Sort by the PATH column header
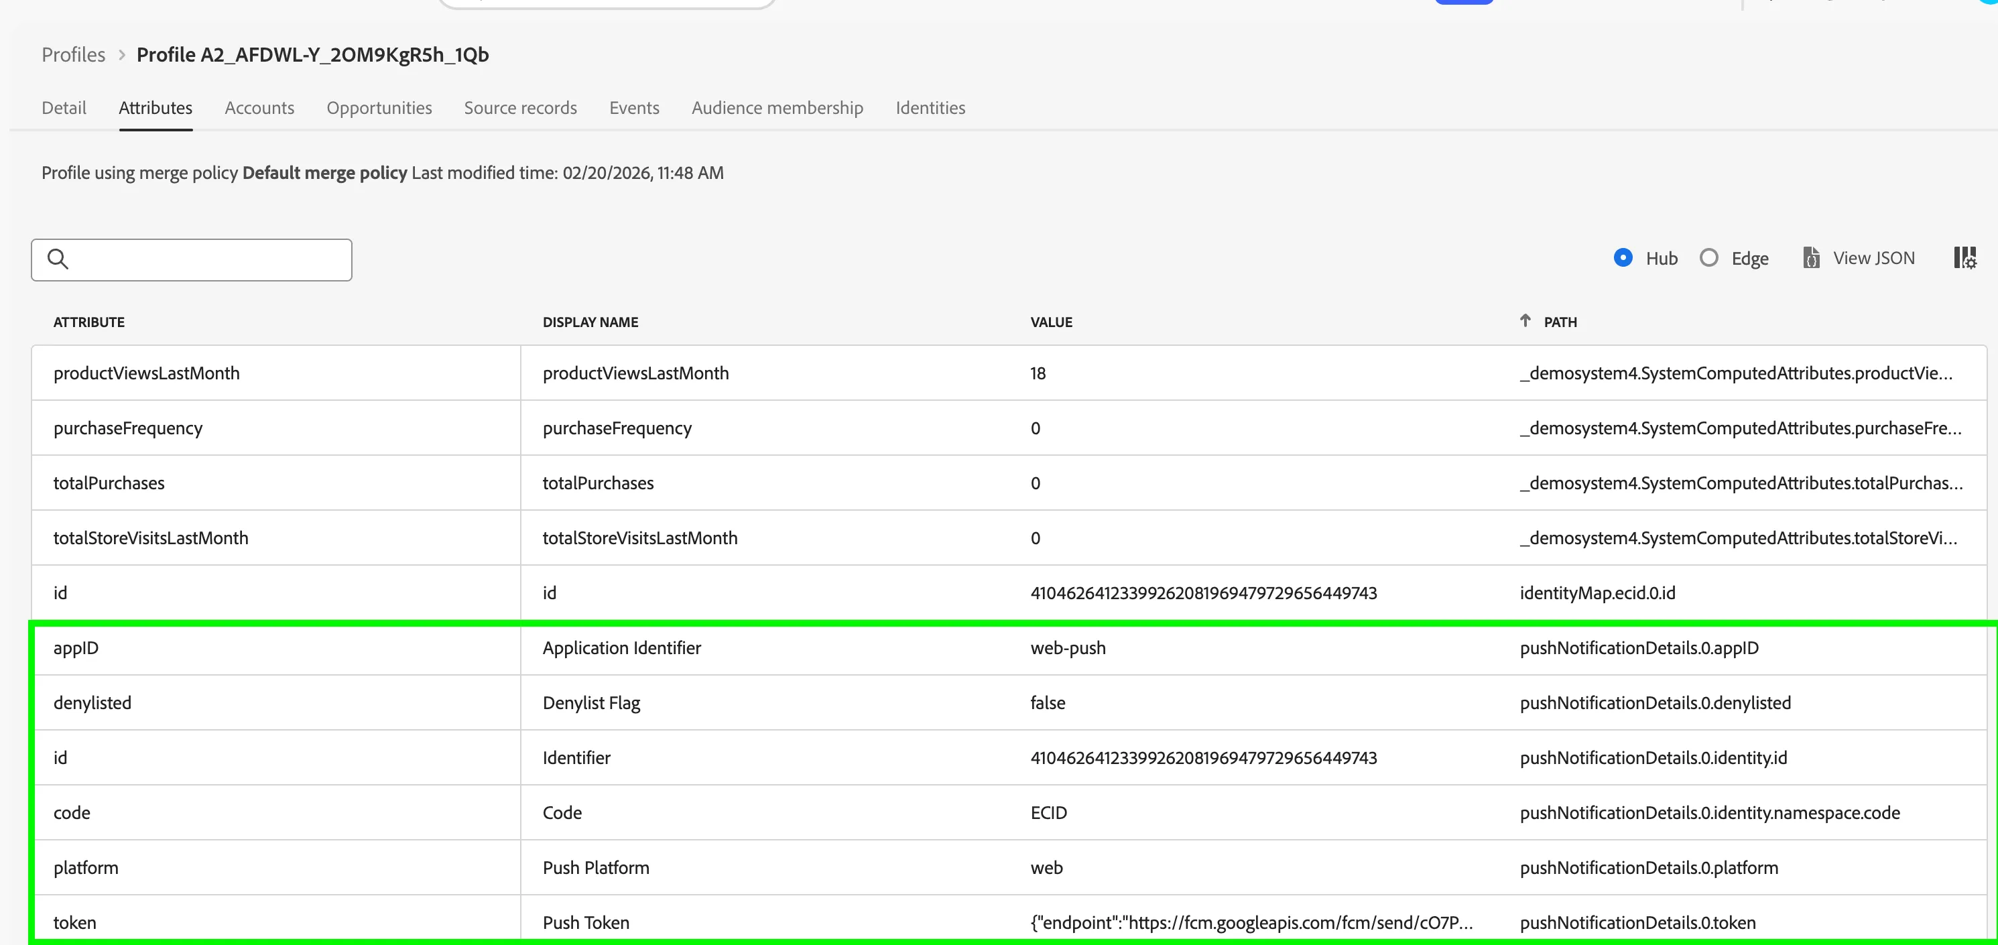Screen dimensions: 1998x945 1560,322
